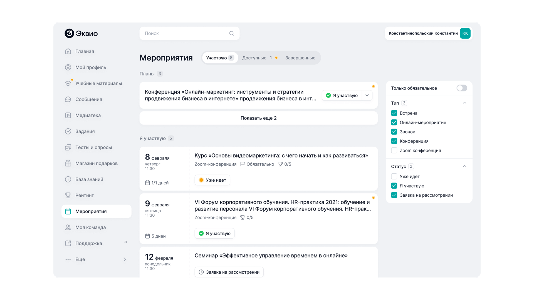Click the arrow icon right of Поддержка
This screenshot has height=300, width=534.
click(x=125, y=242)
